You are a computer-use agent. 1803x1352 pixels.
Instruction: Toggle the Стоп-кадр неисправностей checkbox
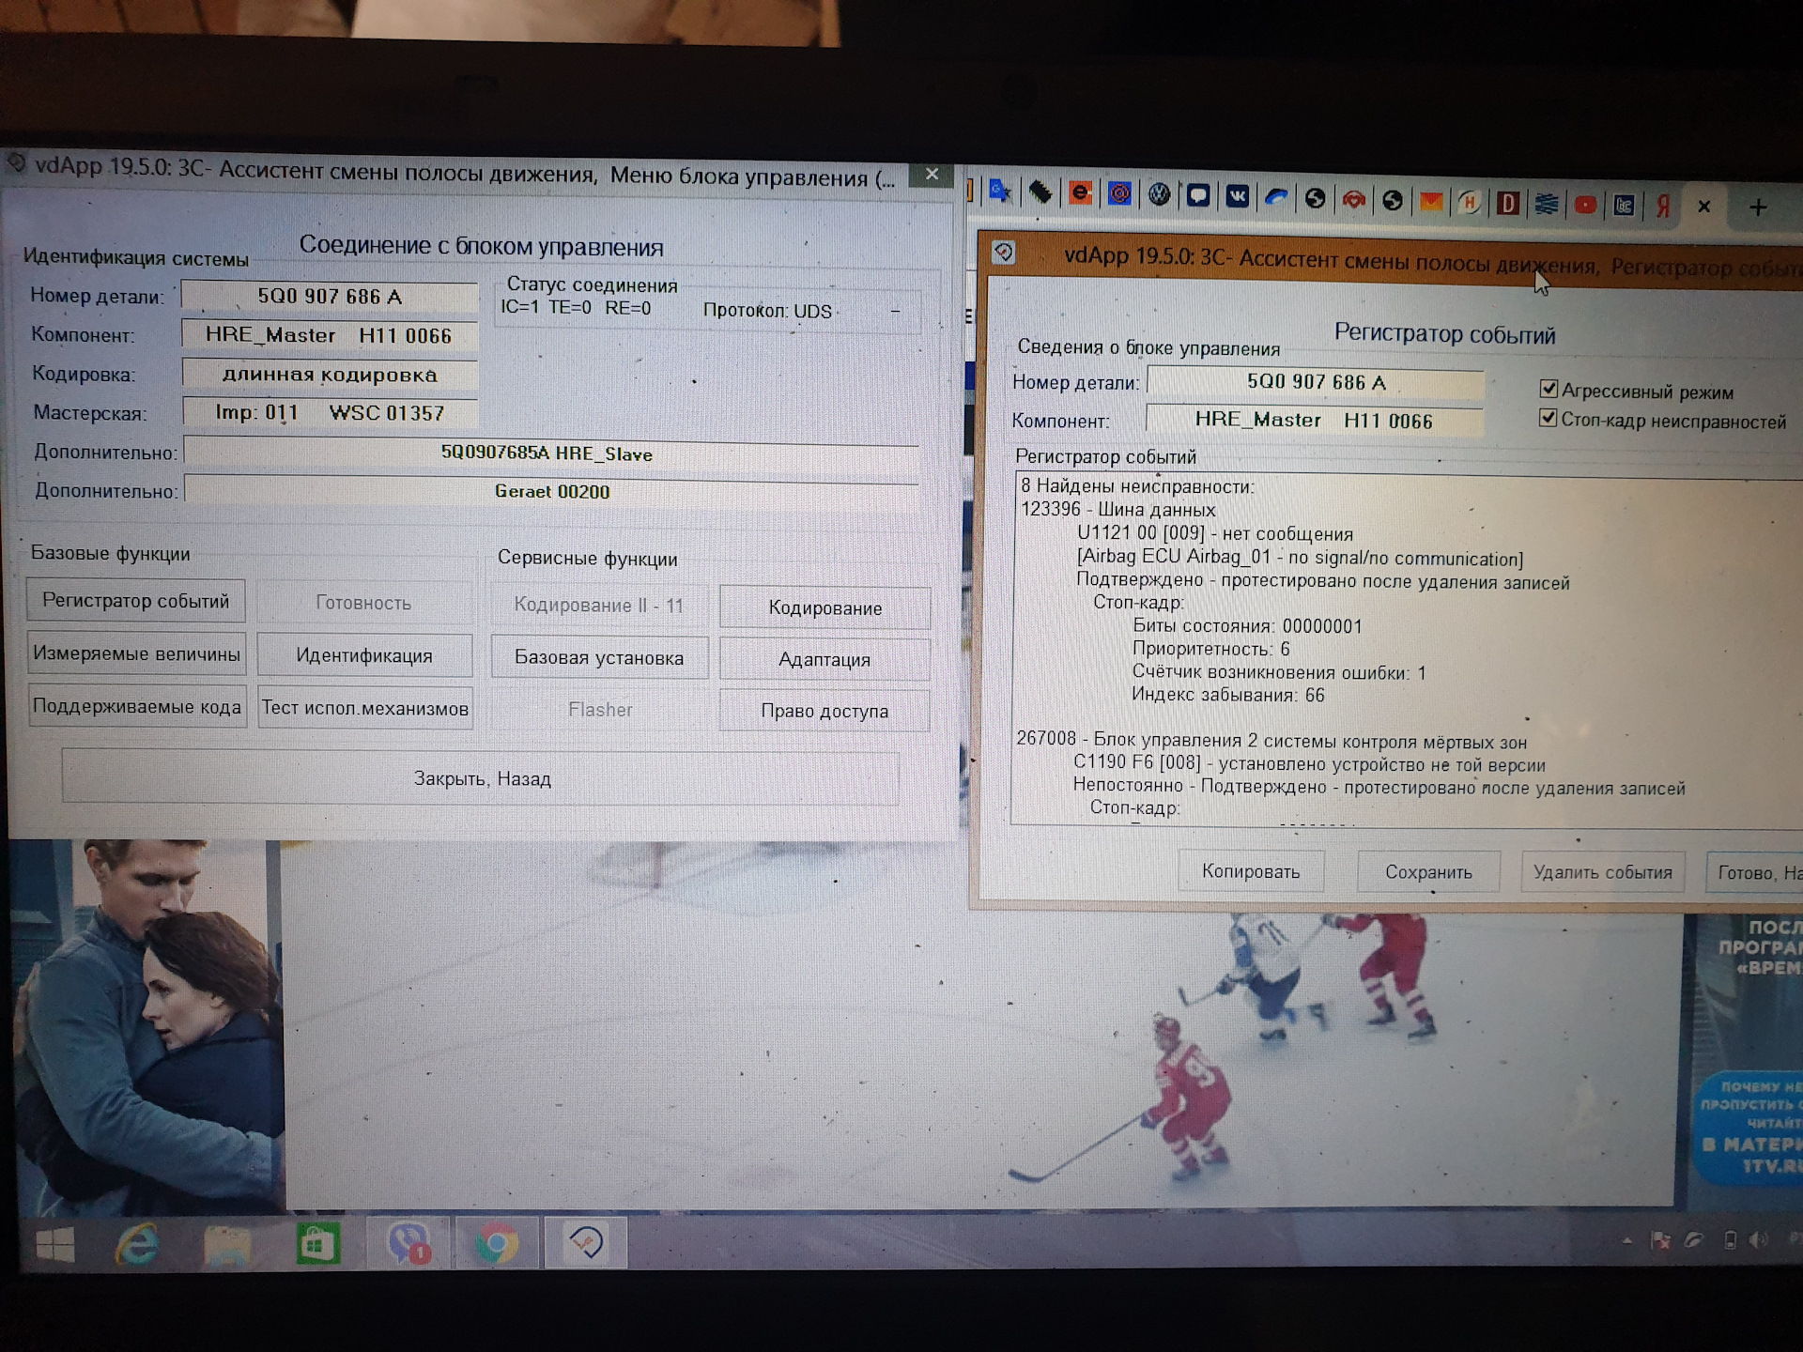coord(1549,418)
